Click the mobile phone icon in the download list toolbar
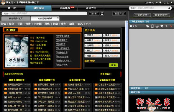The width and height of the screenshot is (174, 112). click(152, 26)
